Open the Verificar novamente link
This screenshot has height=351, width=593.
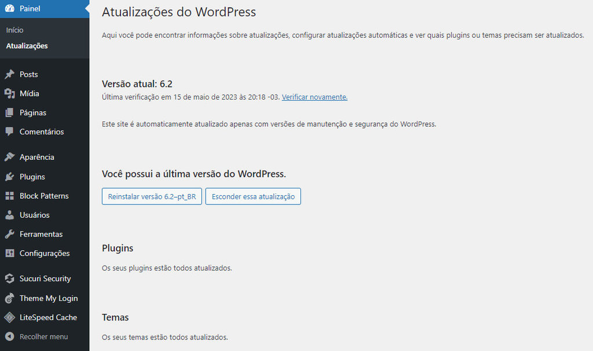(x=314, y=97)
